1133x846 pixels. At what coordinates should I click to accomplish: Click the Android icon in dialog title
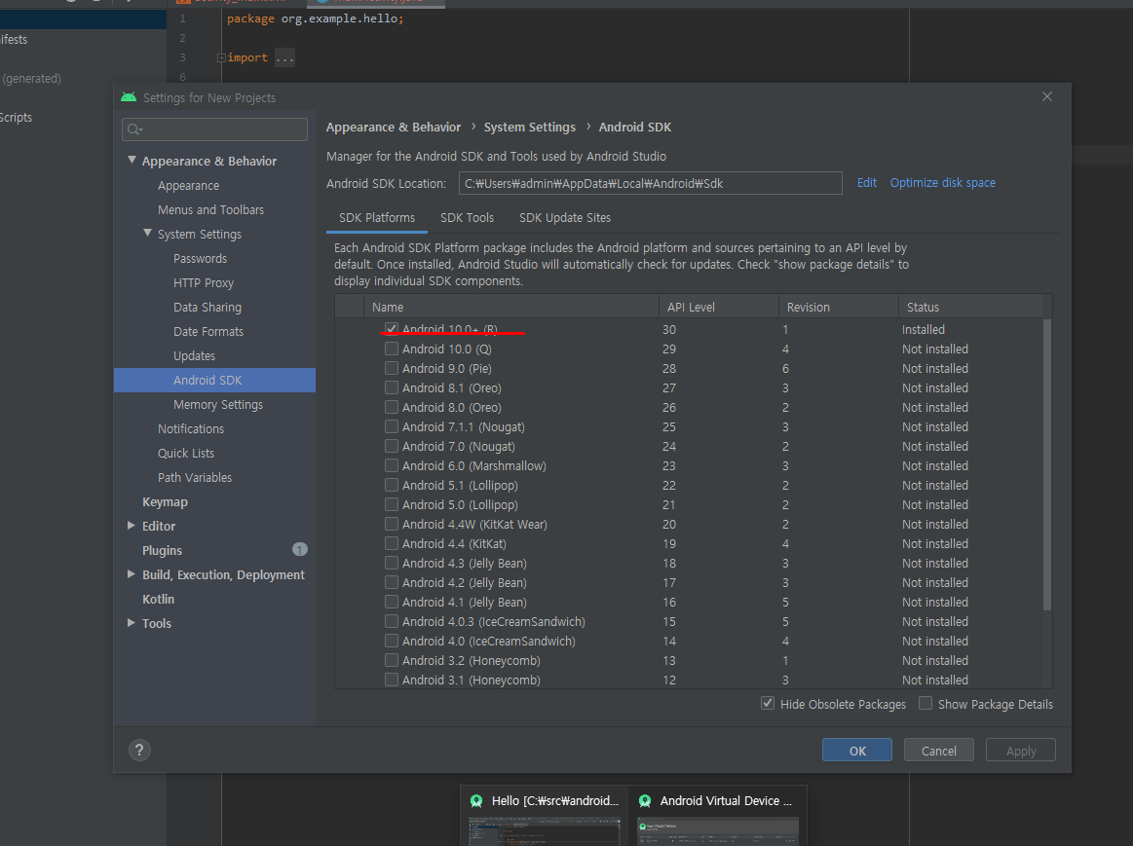[x=129, y=97]
